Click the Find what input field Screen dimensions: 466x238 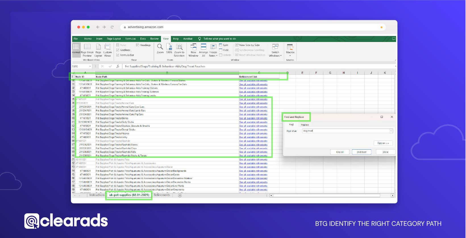[x=346, y=131]
